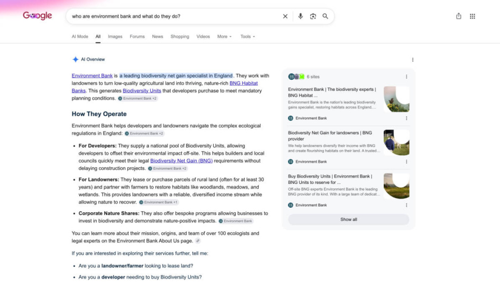
Task: Expand the More dropdown
Action: (x=225, y=36)
